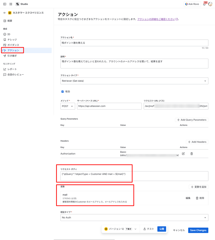The width and height of the screenshot is (215, 240).
Task: Click the back arrow beside カスタマー エクスペリエンス
Action: [5, 13]
